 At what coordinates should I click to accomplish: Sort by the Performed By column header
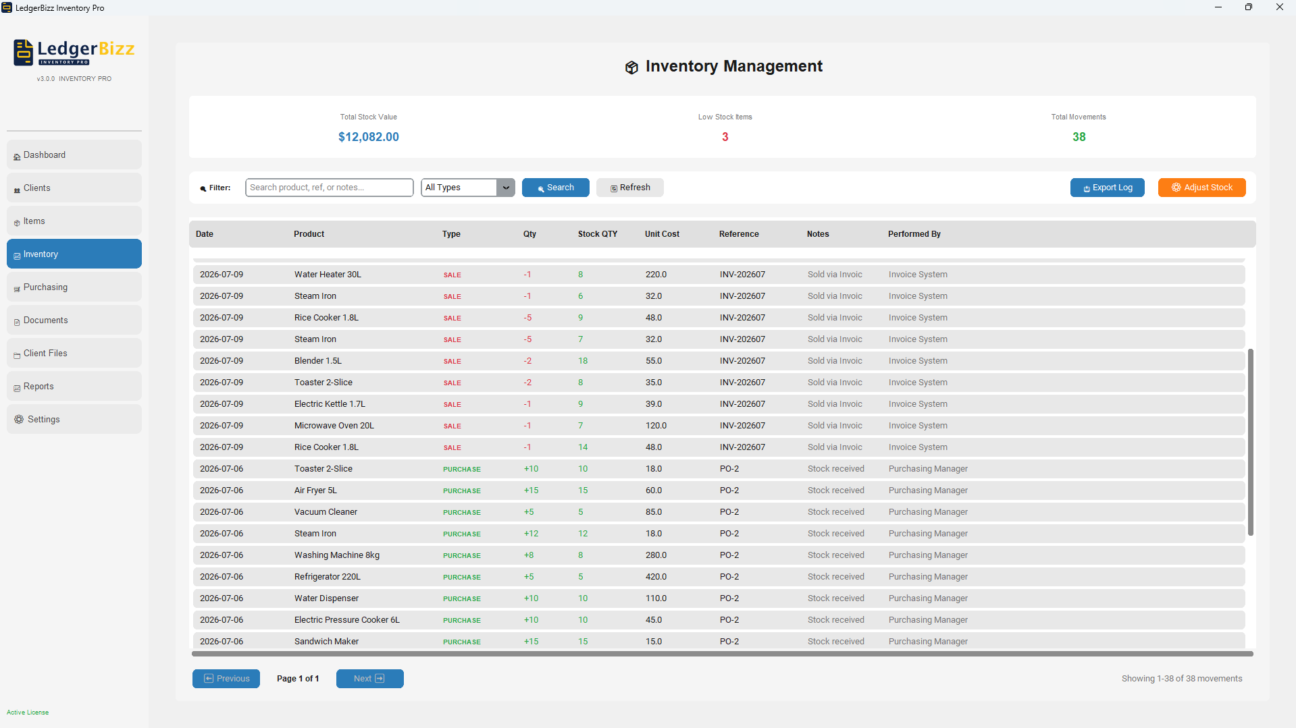(914, 234)
